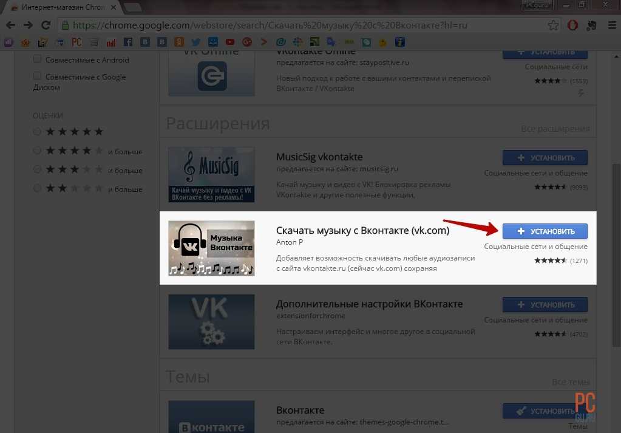This screenshot has width=621, height=433.
Task: Select the five-star rating filter
Action: (37, 131)
